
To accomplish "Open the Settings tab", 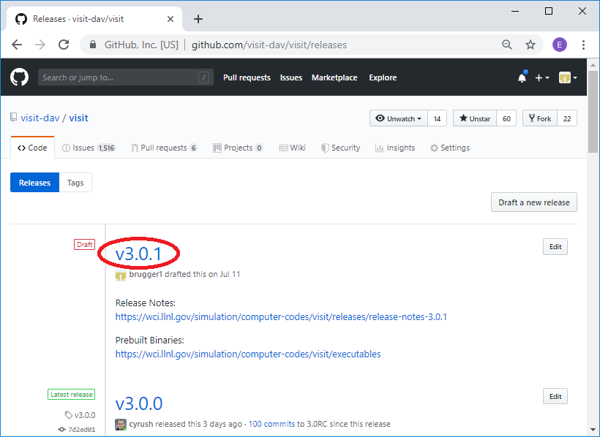I will click(450, 148).
